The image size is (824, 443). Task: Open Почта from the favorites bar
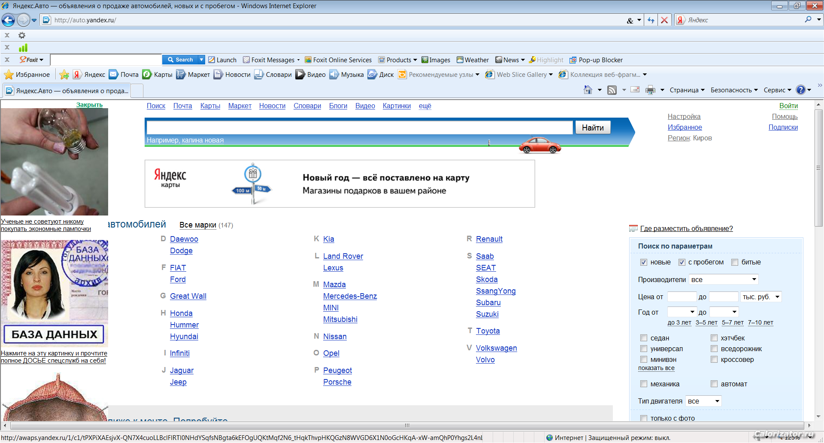click(x=124, y=75)
